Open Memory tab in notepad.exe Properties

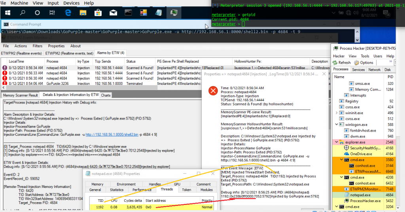coord(97,184)
